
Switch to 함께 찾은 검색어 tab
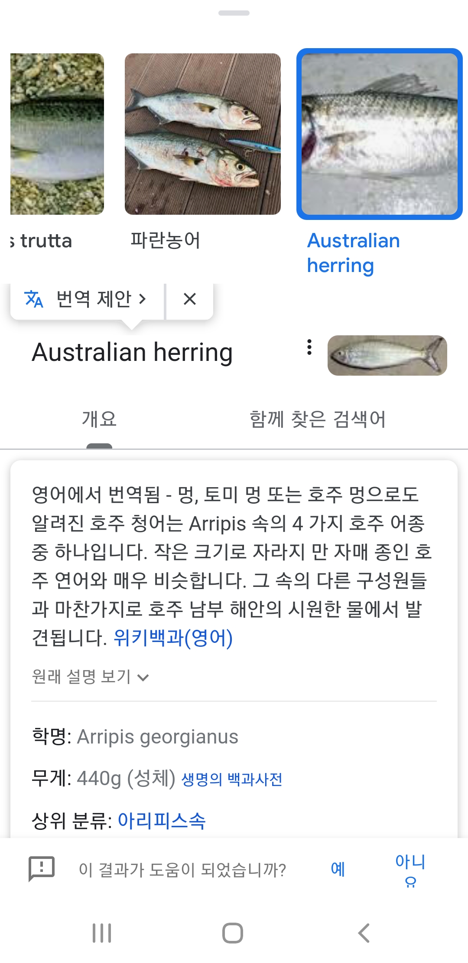tap(317, 419)
